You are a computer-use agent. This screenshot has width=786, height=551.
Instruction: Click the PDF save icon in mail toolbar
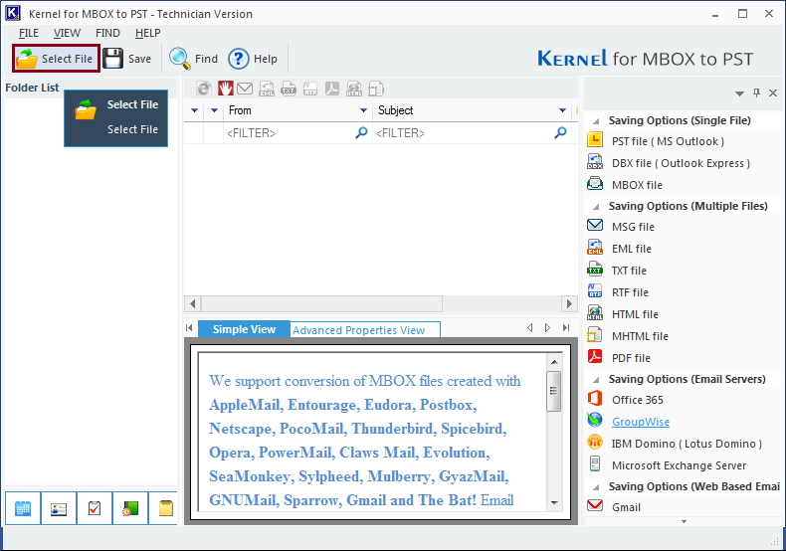(x=332, y=89)
